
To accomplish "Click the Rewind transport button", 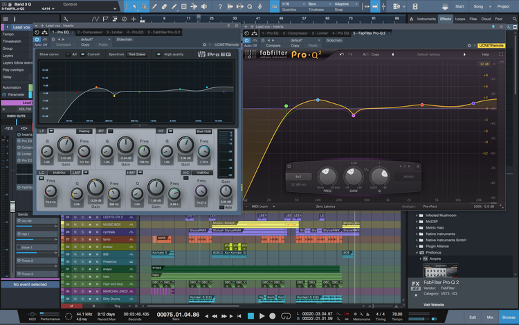I will (215, 316).
